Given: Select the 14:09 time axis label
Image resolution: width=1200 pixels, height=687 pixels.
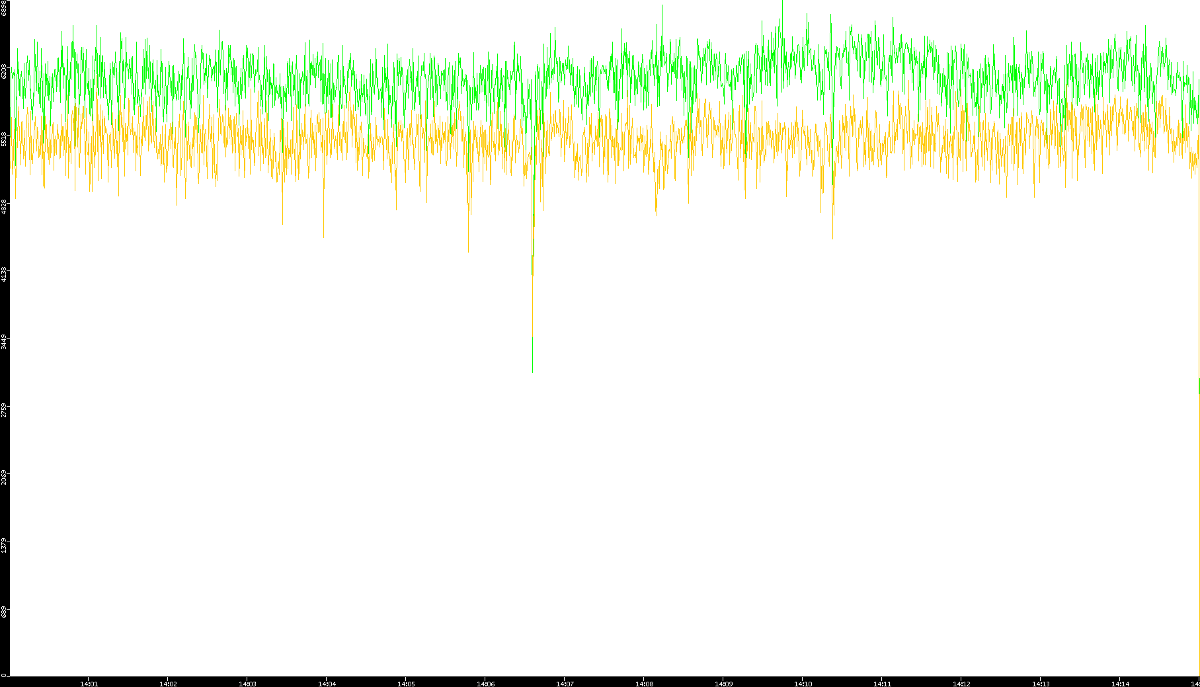Looking at the screenshot, I should [x=723, y=683].
